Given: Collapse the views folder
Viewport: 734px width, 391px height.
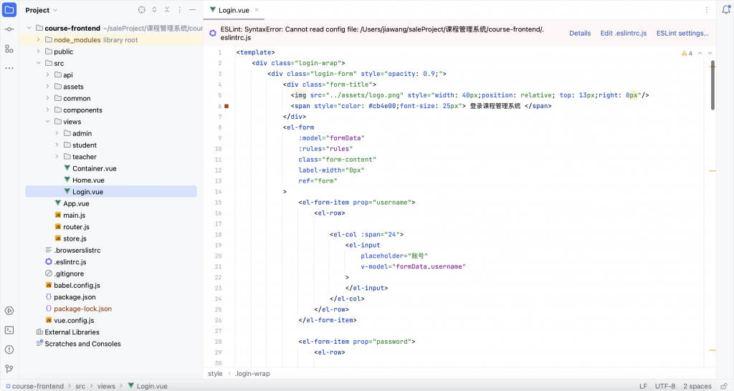Looking at the screenshot, I should tap(48, 122).
